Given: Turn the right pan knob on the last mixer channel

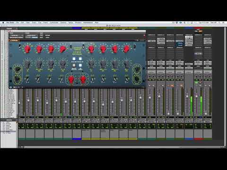Looking at the screenshot, I should point(210,76).
